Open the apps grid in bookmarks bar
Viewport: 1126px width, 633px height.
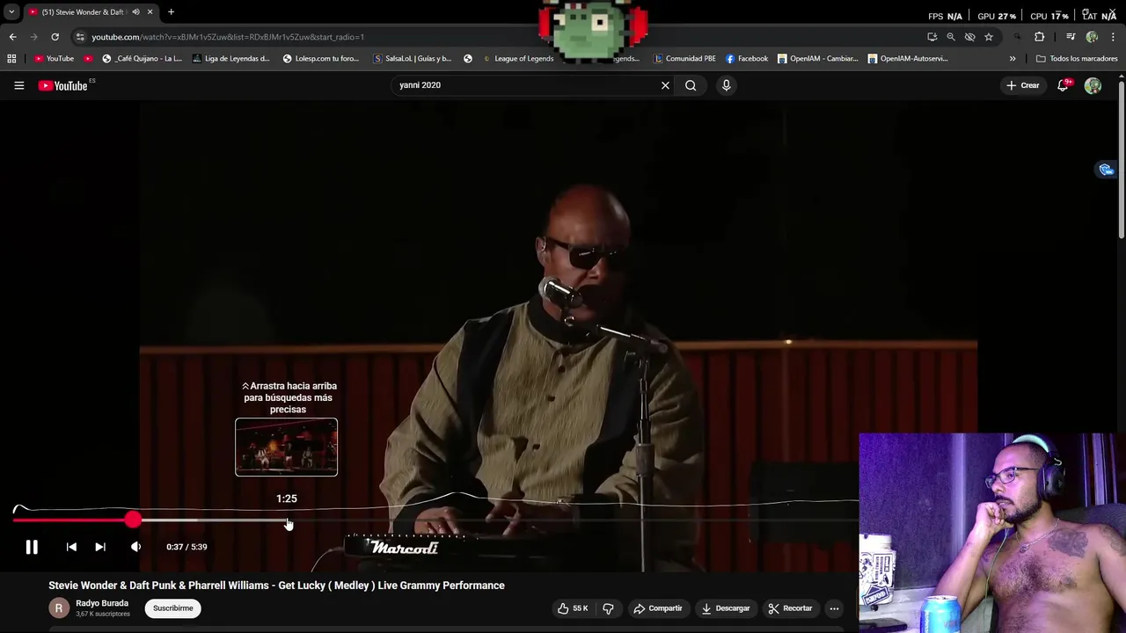point(11,59)
